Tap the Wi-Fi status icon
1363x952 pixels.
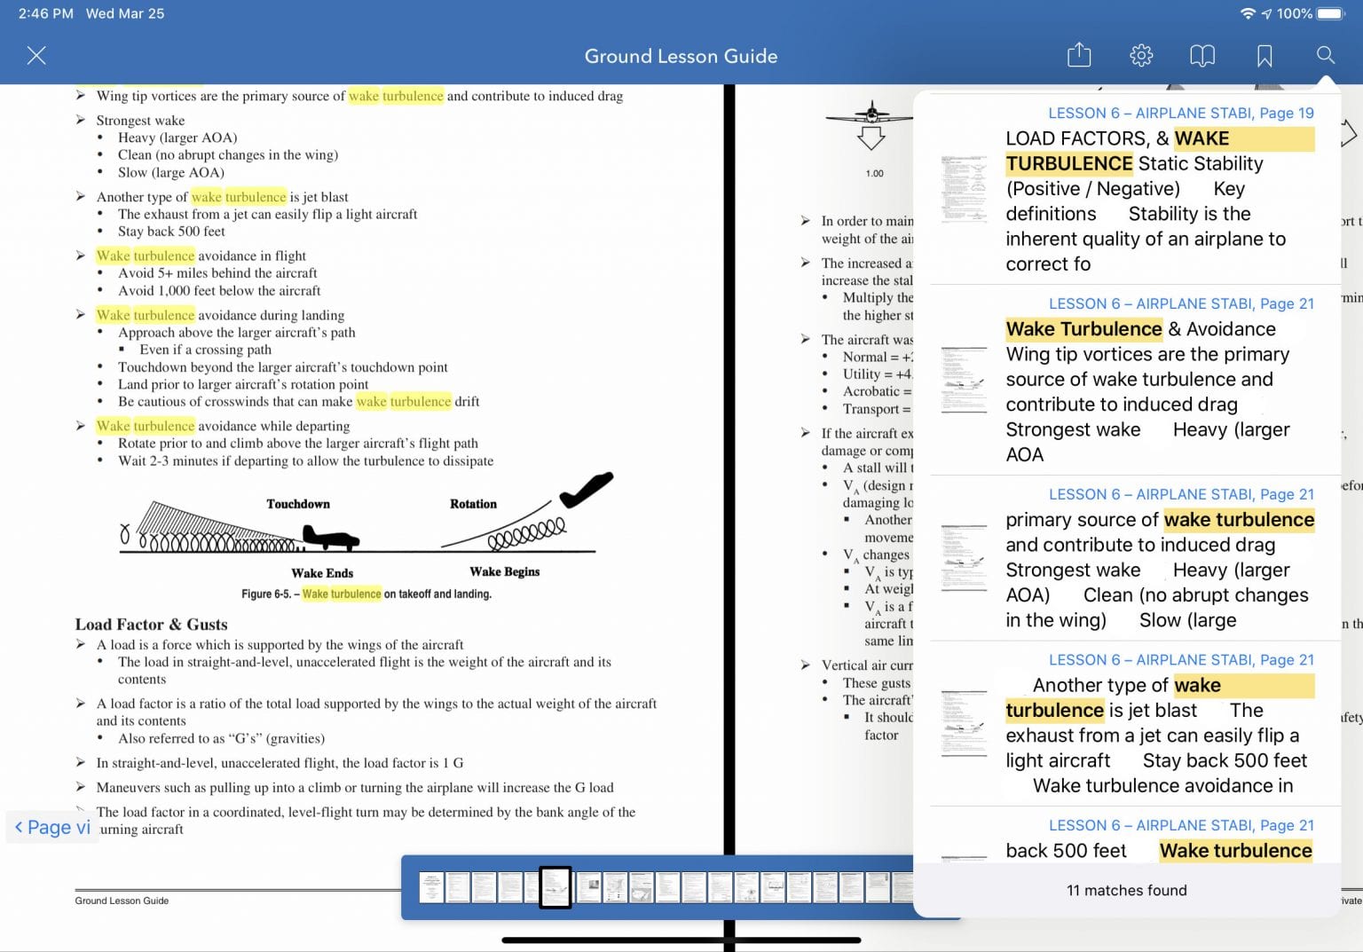[x=1249, y=13]
